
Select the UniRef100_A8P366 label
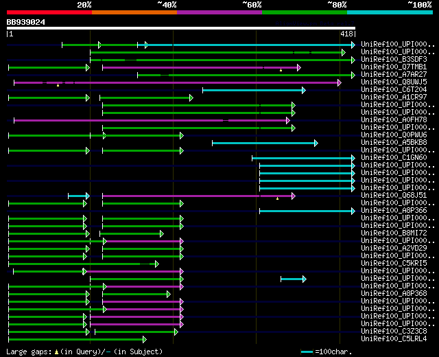click(x=394, y=211)
